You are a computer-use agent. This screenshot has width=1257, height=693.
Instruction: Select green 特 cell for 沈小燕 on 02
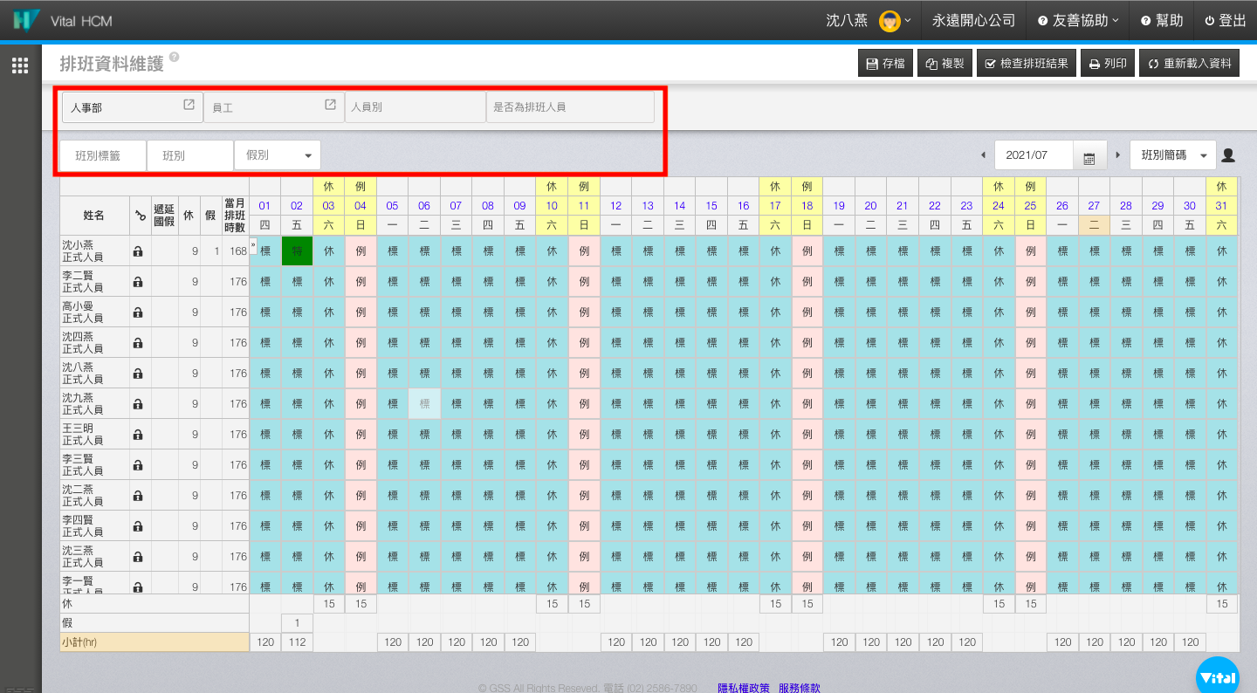[x=297, y=251]
